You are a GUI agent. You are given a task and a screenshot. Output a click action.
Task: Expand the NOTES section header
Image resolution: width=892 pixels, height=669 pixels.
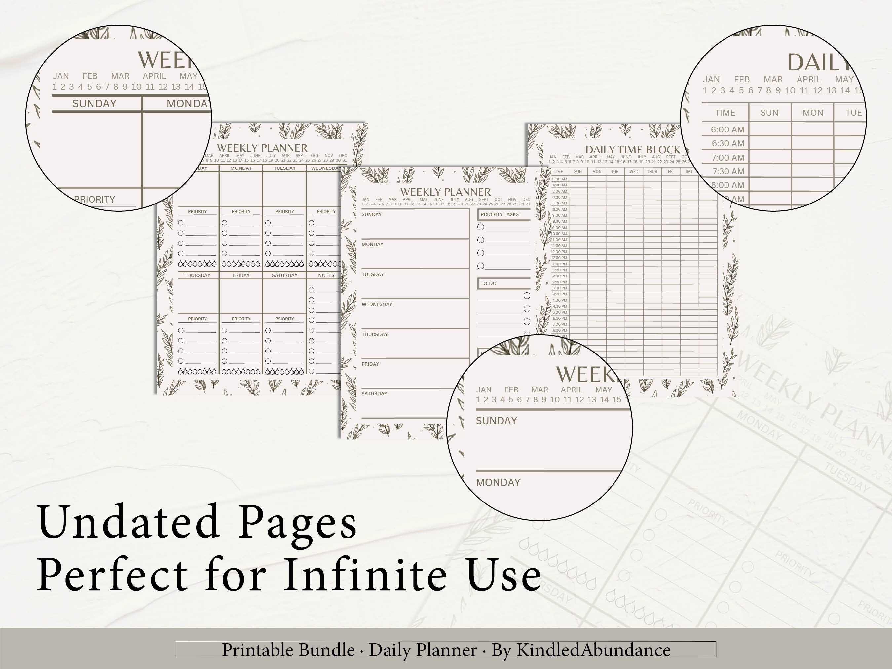point(327,275)
